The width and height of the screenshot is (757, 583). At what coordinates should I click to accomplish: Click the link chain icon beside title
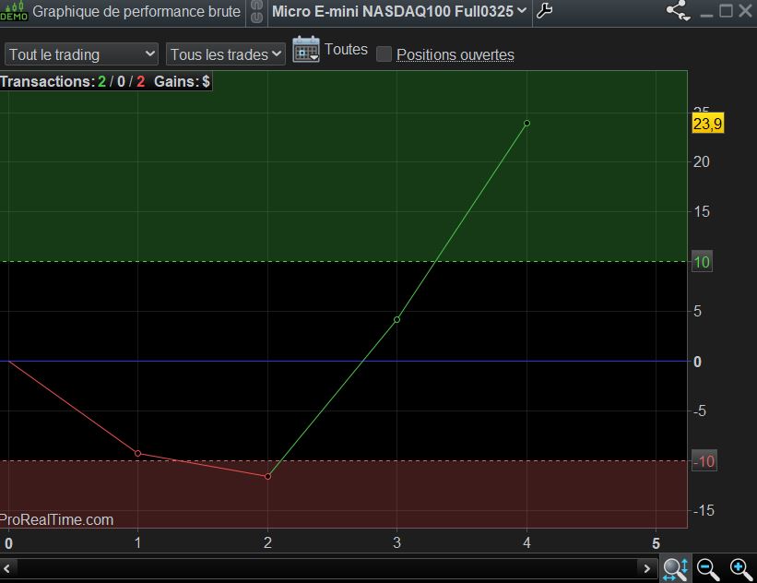tap(257, 11)
